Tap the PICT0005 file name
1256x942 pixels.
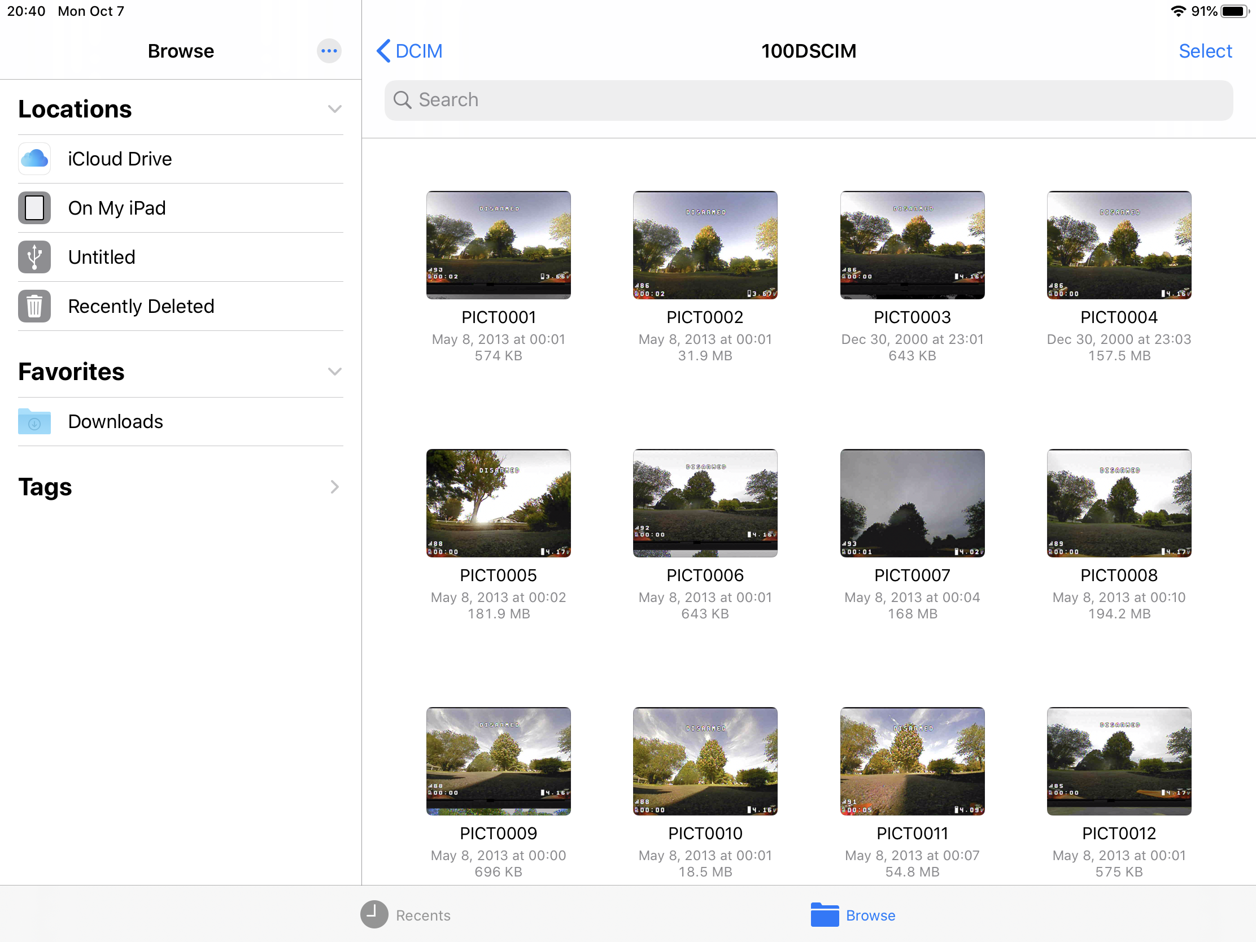499,575
